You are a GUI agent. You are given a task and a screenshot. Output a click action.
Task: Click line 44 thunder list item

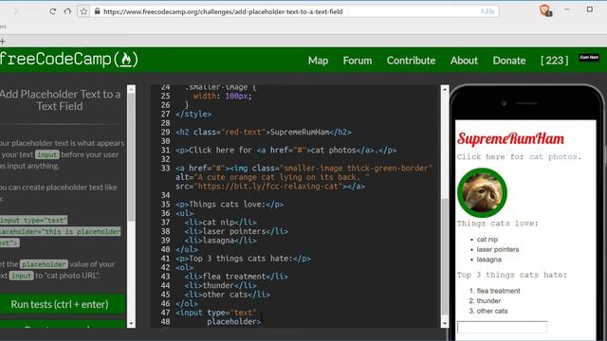(x=220, y=286)
